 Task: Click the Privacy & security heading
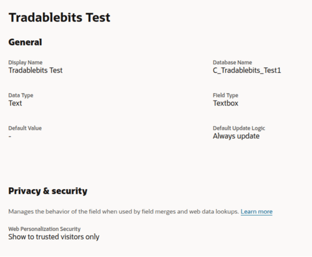pyautogui.click(x=47, y=191)
